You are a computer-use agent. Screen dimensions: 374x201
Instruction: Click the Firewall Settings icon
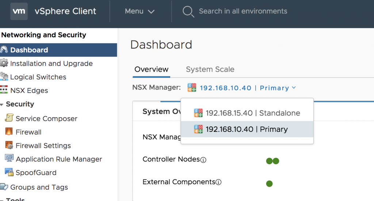pos(9,145)
